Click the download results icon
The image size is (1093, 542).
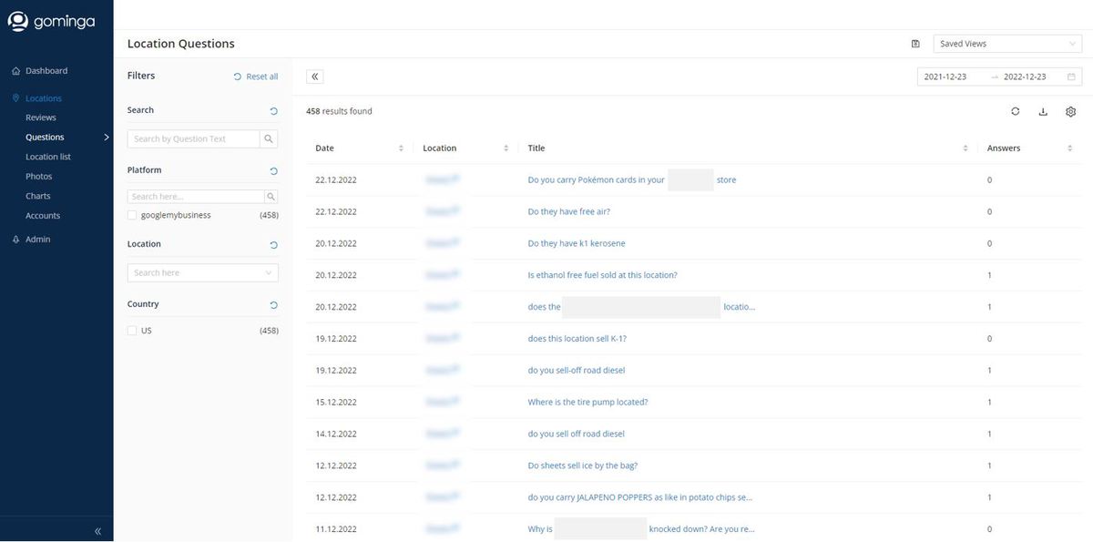point(1043,111)
